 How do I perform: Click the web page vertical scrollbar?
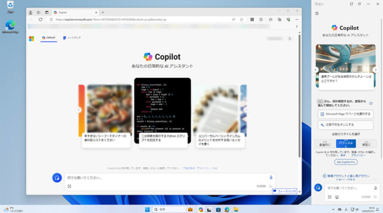click(x=299, y=96)
